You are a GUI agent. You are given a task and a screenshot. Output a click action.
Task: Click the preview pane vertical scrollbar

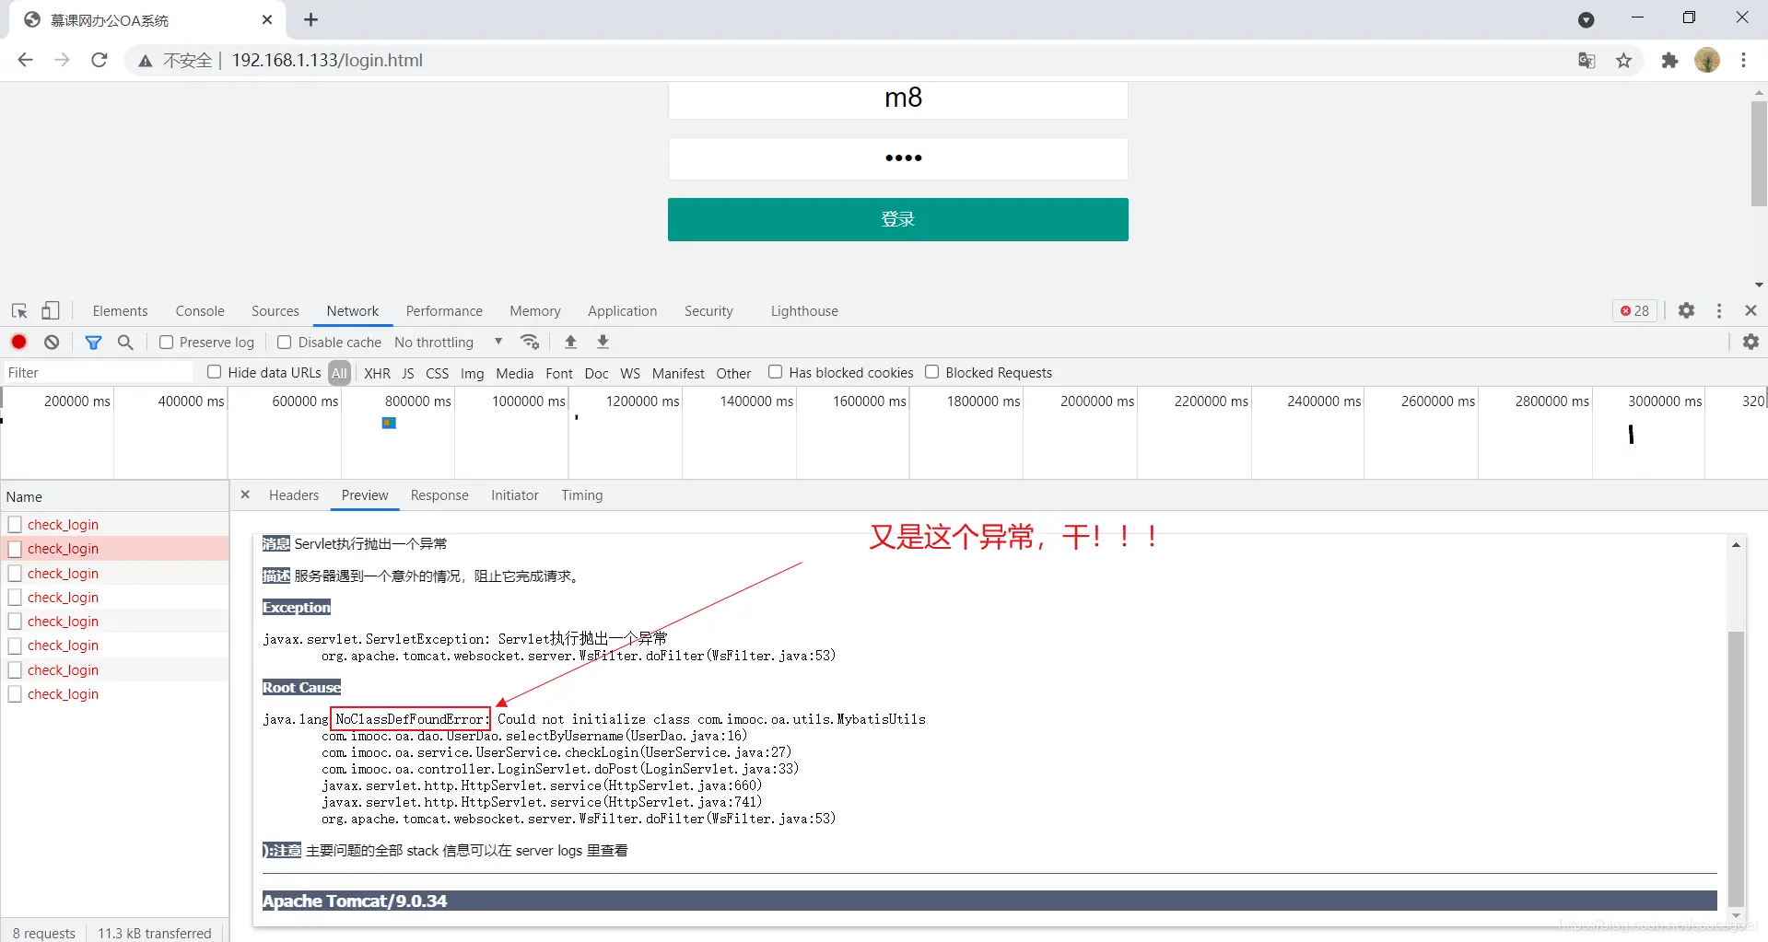coord(1736,769)
